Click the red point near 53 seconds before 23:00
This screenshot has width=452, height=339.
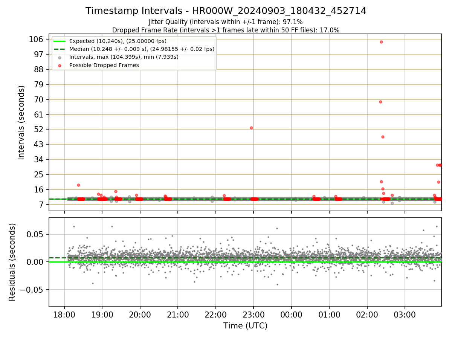251,128
